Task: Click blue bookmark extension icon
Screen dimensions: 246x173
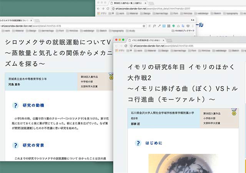Action: 164,26
